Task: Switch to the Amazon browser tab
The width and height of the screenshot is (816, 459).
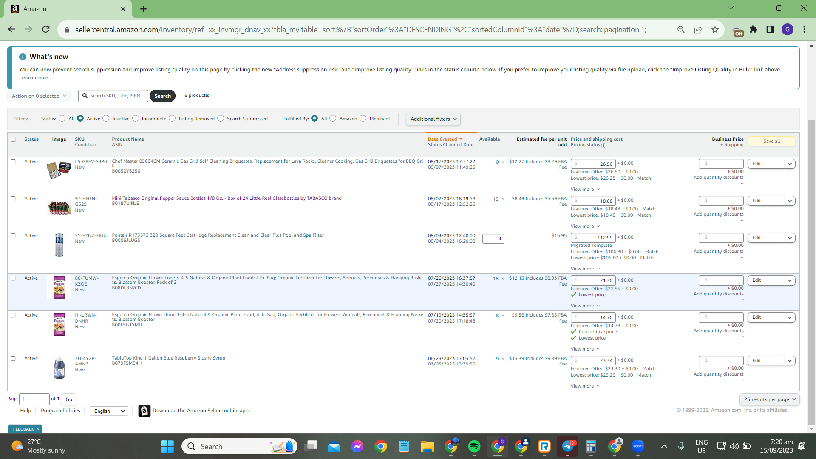Action: tap(68, 9)
